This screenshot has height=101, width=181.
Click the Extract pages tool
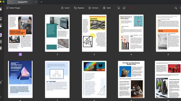click(x=94, y=8)
